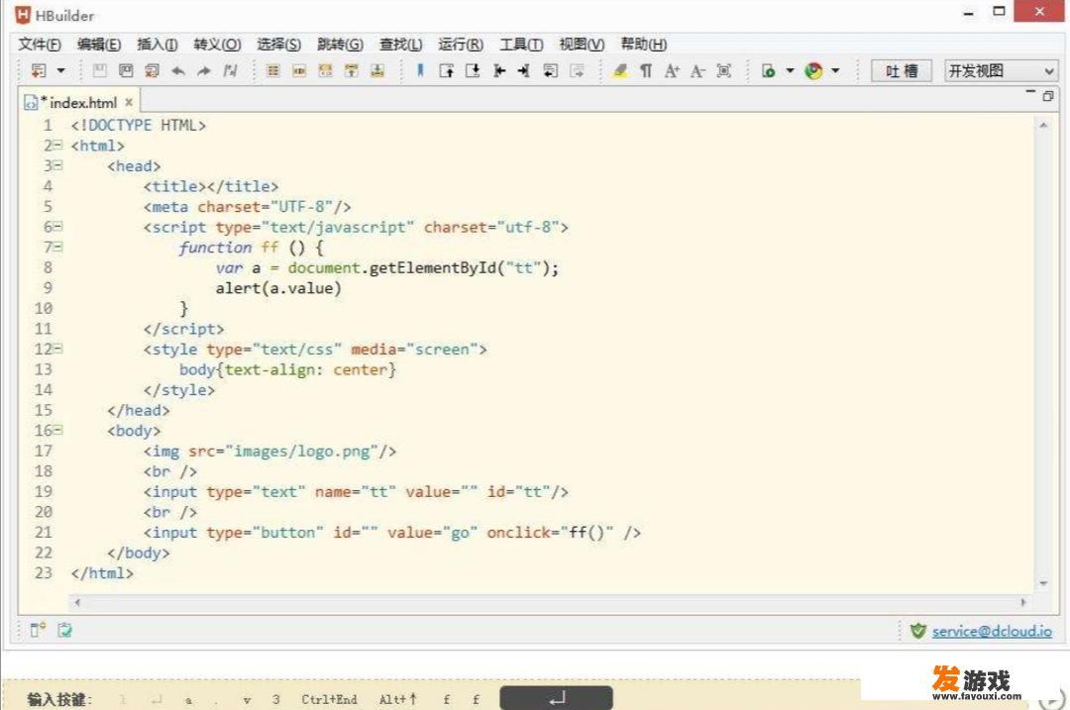Click the A- decrease font size icon
The height and width of the screenshot is (710, 1070).
coord(697,70)
